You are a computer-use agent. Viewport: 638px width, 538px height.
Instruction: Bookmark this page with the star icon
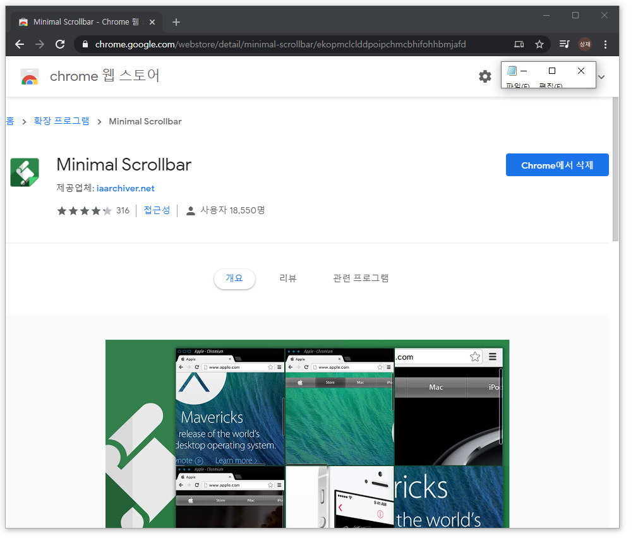tap(539, 44)
